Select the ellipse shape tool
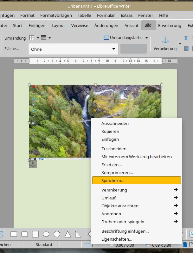This screenshot has height=253, width=193. 46,234
